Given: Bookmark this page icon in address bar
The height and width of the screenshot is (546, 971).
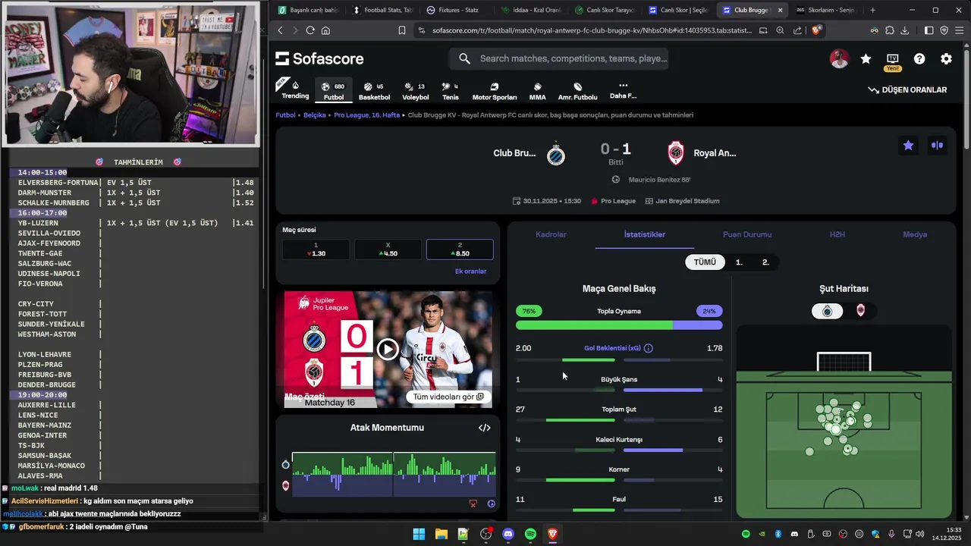Looking at the screenshot, I should tap(402, 30).
